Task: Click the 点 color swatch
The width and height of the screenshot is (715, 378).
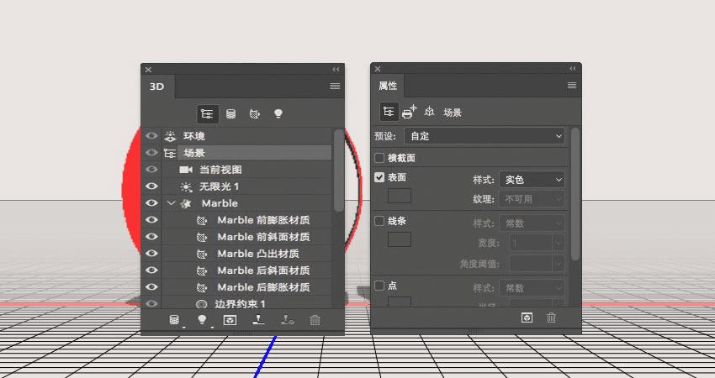Action: (400, 302)
